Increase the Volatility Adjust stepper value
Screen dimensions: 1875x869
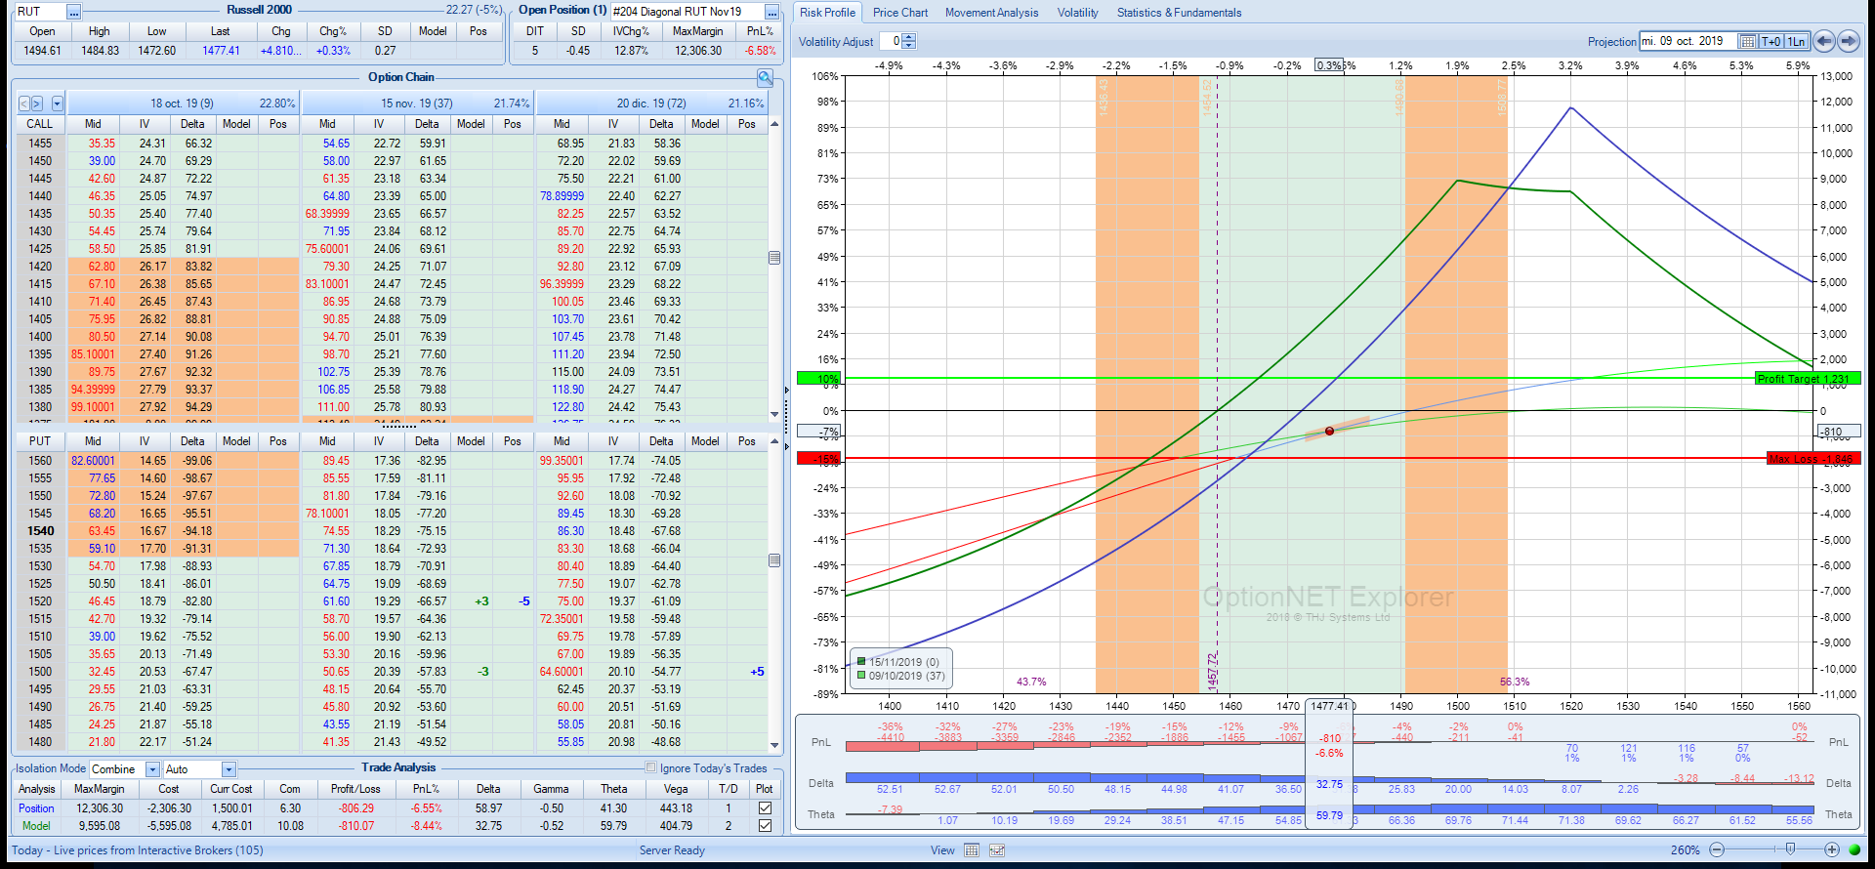910,37
